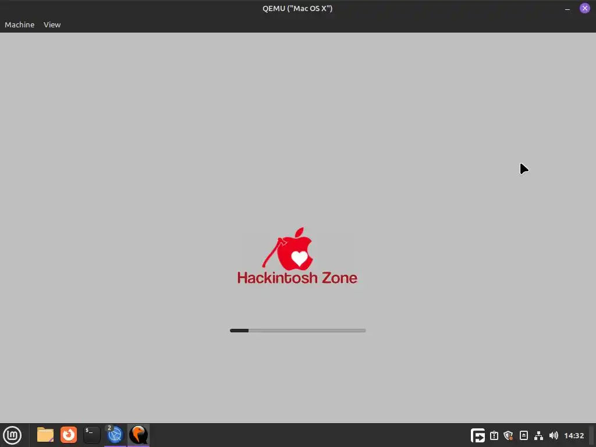Open the View menu

click(52, 24)
